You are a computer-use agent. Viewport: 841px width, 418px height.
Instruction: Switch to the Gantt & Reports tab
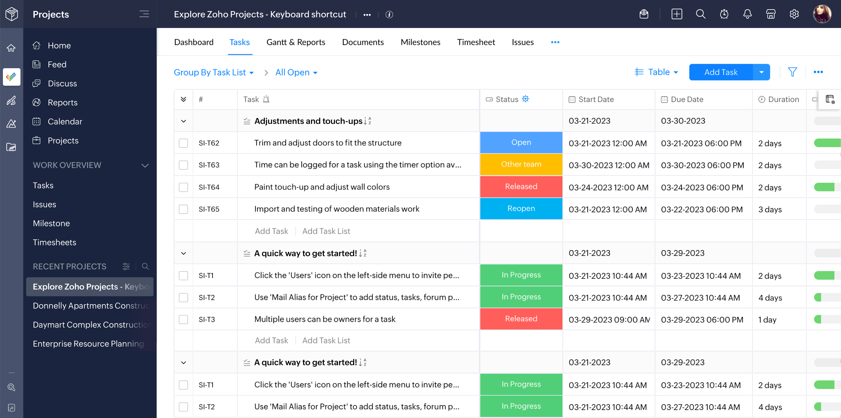296,42
